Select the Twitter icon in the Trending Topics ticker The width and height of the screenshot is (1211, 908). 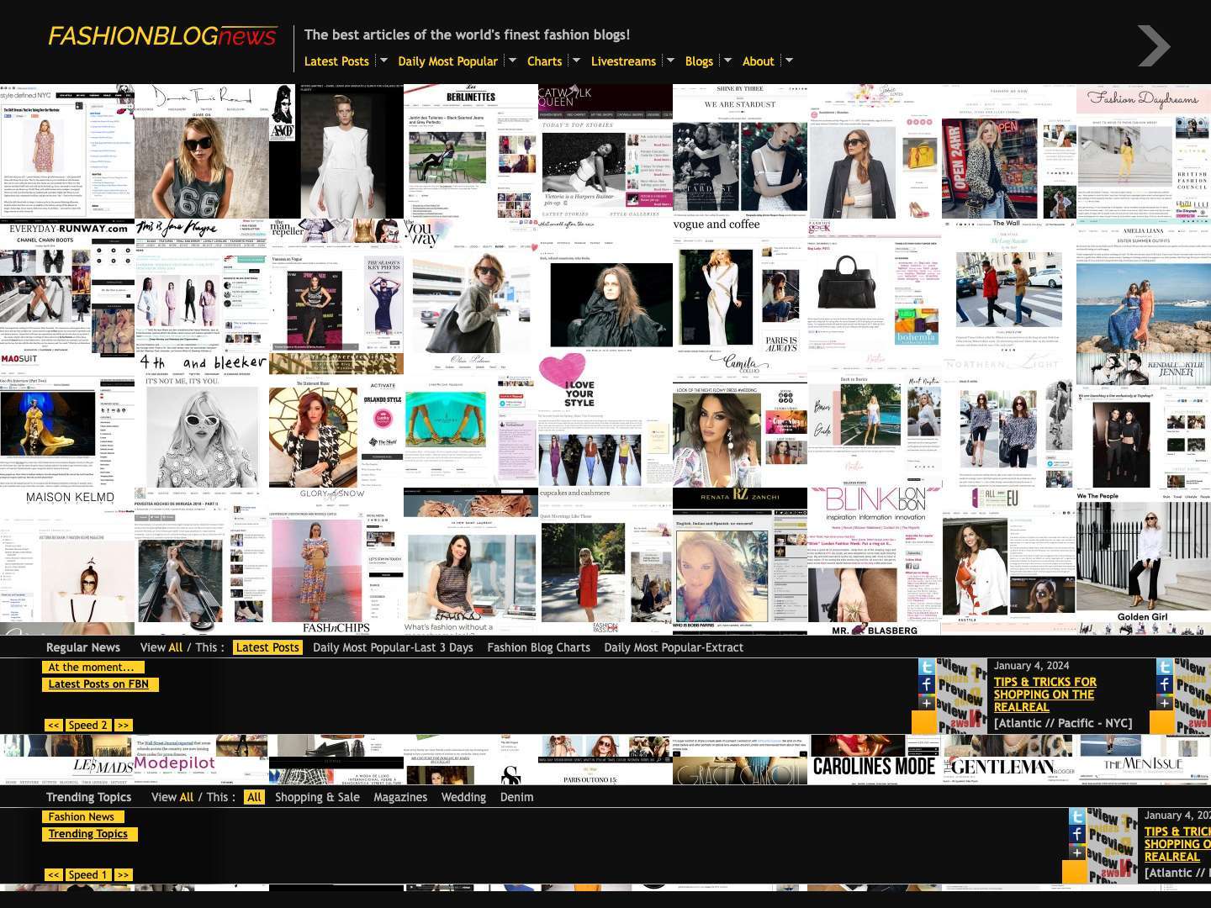[x=1077, y=816]
